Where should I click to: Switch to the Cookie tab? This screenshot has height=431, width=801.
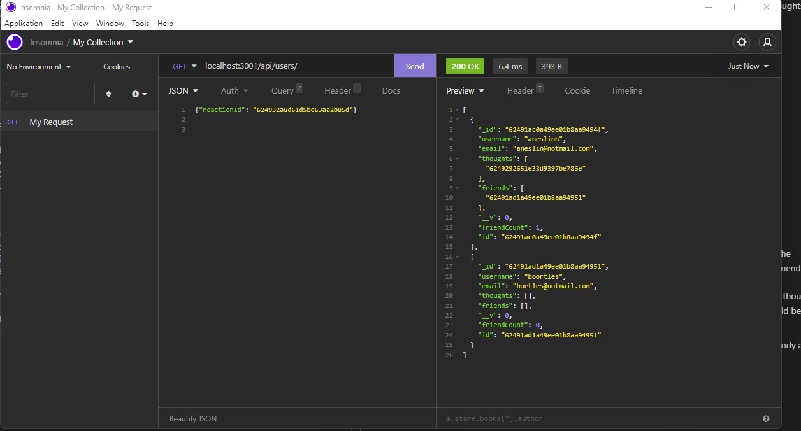tap(577, 90)
